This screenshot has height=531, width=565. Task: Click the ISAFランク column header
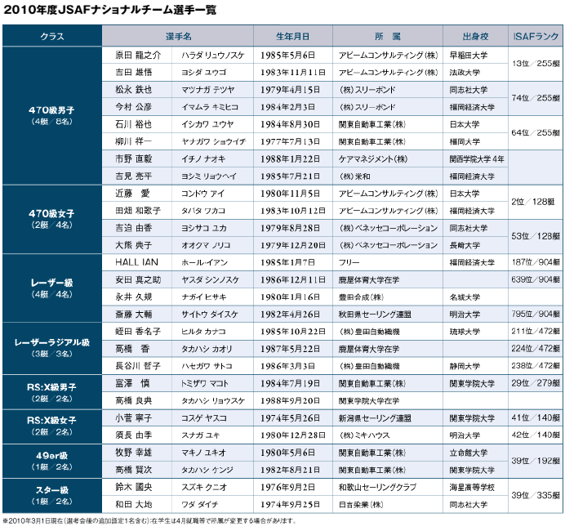click(x=536, y=36)
